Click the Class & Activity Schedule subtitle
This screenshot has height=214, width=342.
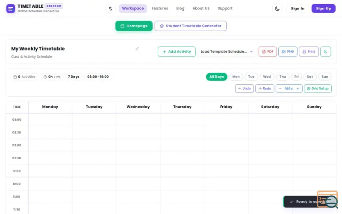[32, 56]
